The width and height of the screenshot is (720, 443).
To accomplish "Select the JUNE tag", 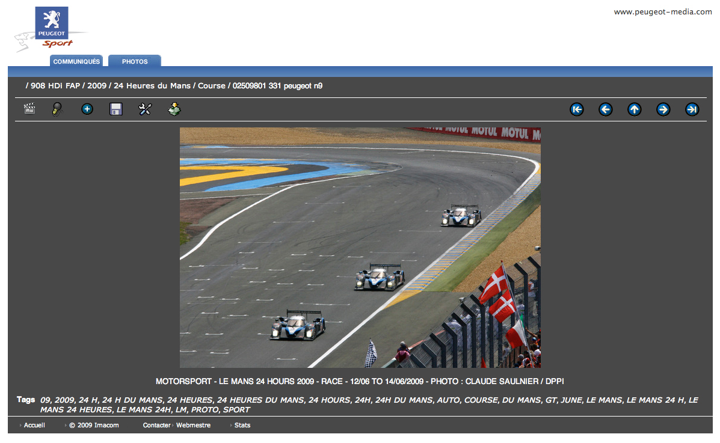I will pos(571,400).
